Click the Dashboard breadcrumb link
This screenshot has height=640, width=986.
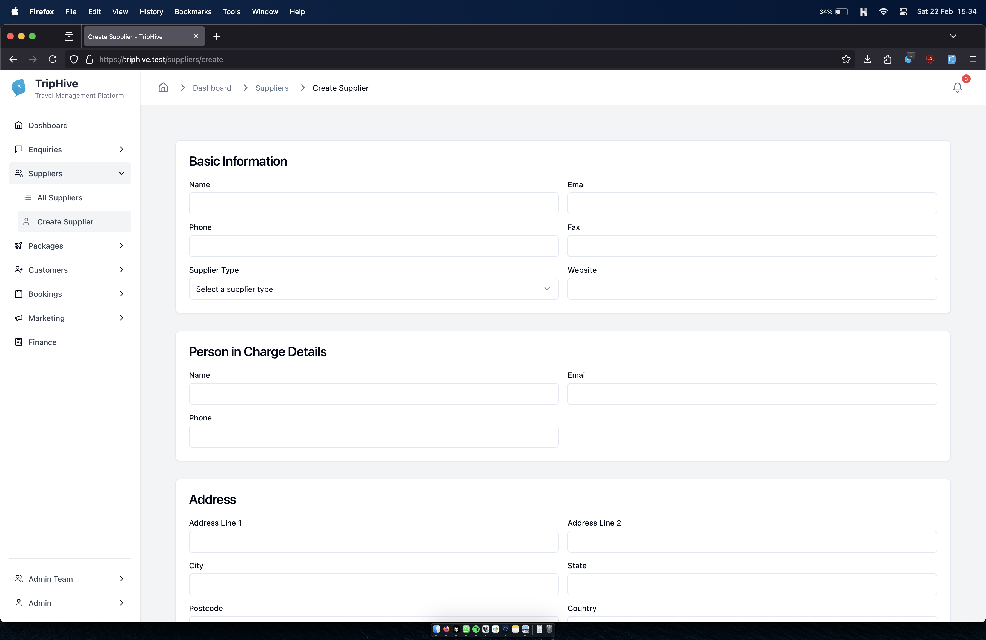coord(212,88)
